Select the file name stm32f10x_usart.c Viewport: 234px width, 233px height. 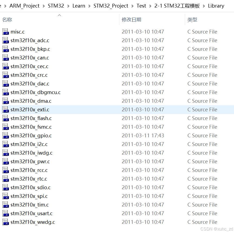coord(31,213)
